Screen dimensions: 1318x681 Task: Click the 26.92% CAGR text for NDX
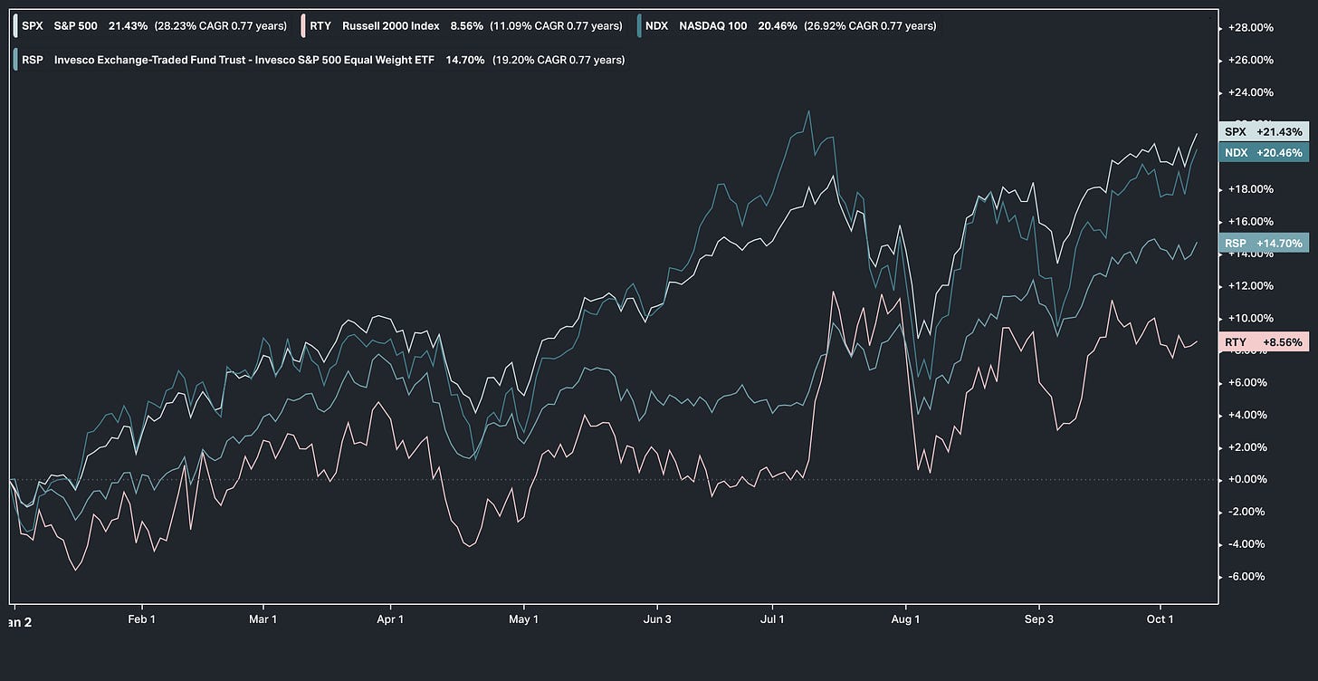tap(870, 26)
